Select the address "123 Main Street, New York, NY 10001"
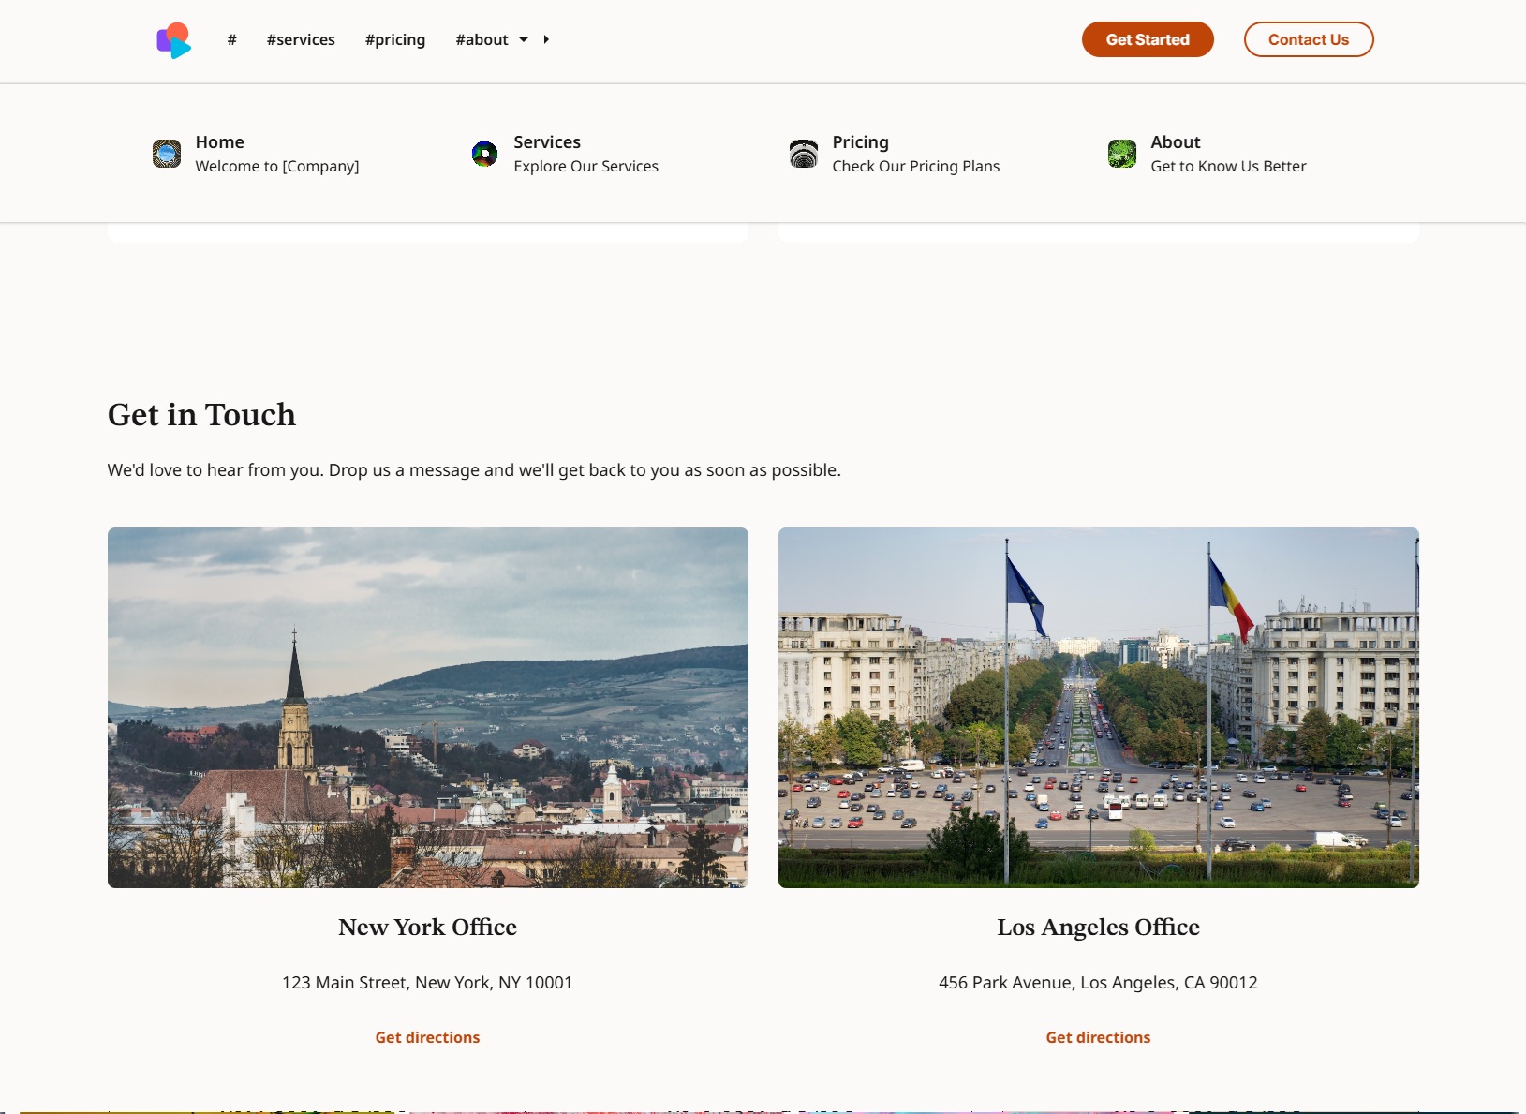The image size is (1526, 1114). pos(427,982)
